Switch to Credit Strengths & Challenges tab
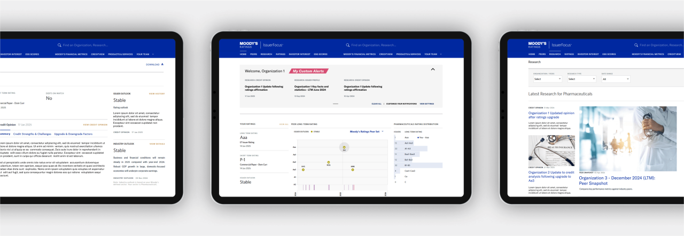The width and height of the screenshot is (684, 236). coord(32,134)
